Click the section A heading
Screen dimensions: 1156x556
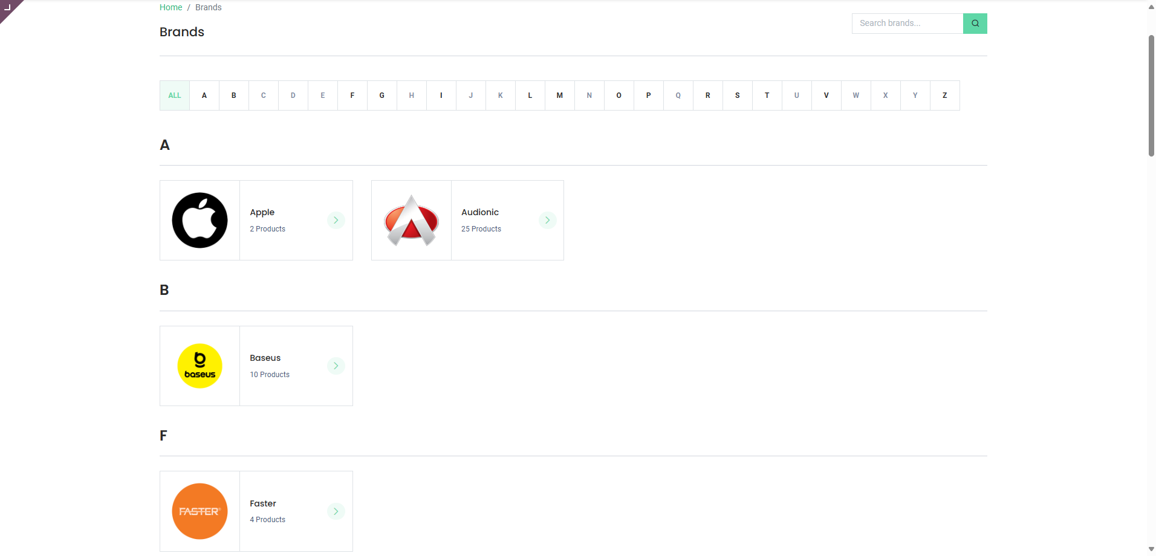(x=164, y=145)
